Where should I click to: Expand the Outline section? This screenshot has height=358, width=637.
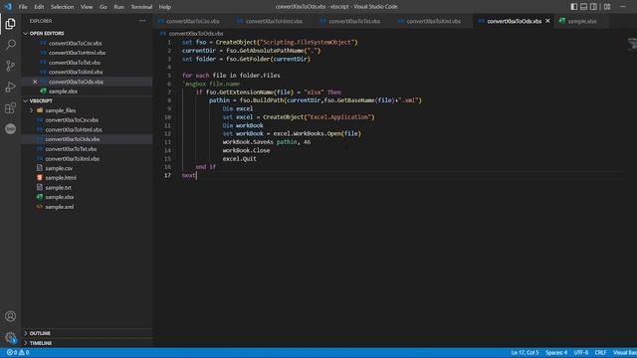(40, 333)
